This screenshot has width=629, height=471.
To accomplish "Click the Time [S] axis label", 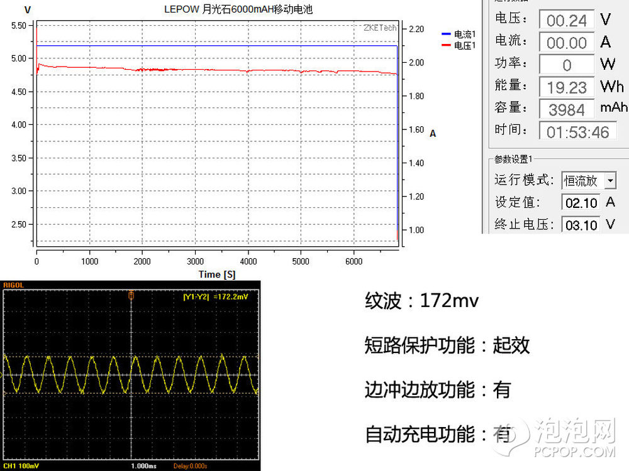I will [216, 274].
